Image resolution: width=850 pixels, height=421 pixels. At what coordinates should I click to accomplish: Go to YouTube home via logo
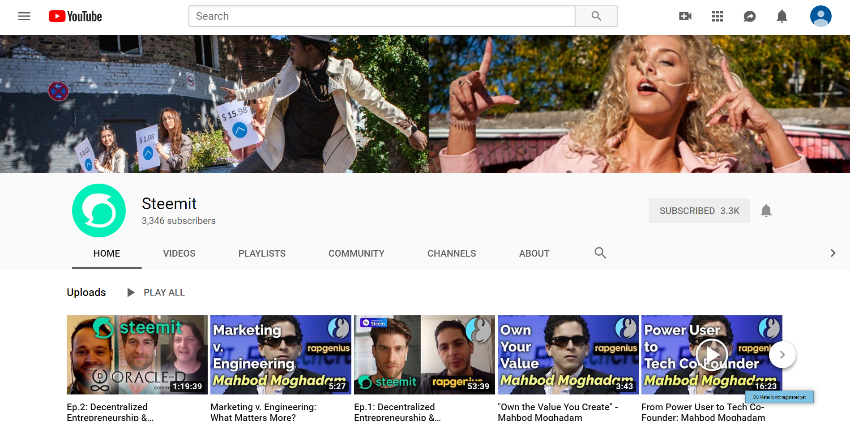point(75,17)
